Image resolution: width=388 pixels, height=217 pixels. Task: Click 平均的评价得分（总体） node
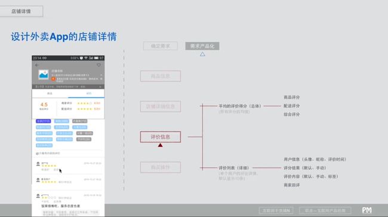pyautogui.click(x=240, y=106)
